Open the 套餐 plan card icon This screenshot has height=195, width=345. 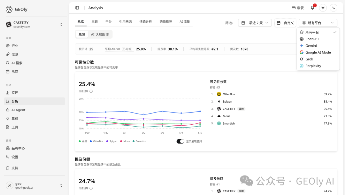click(x=294, y=8)
